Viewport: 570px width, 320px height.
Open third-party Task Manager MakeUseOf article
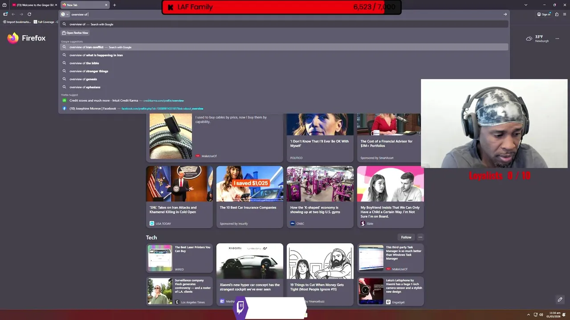[x=390, y=258]
